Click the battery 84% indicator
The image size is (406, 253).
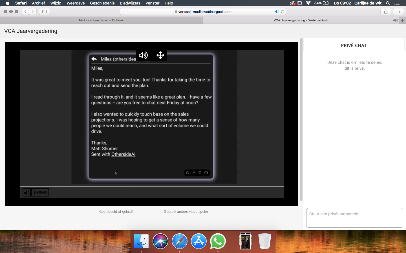(x=322, y=3)
